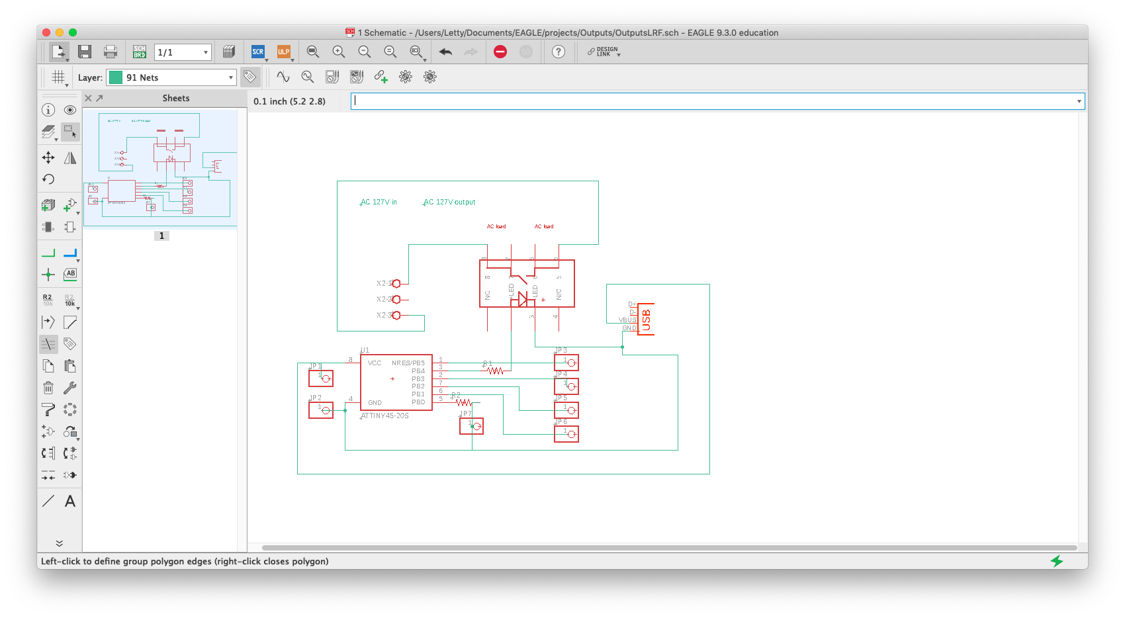Toggle the Slice tool in the left toolbar
Viewport: 1125px width, 618px height.
tap(48, 344)
